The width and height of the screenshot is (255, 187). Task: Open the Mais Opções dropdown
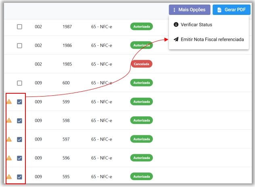pyautogui.click(x=190, y=10)
